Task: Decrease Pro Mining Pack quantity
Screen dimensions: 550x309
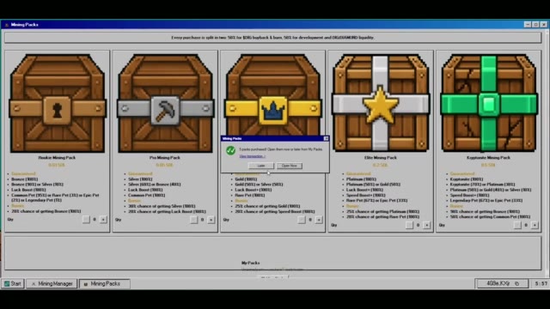Action: [x=193, y=220]
